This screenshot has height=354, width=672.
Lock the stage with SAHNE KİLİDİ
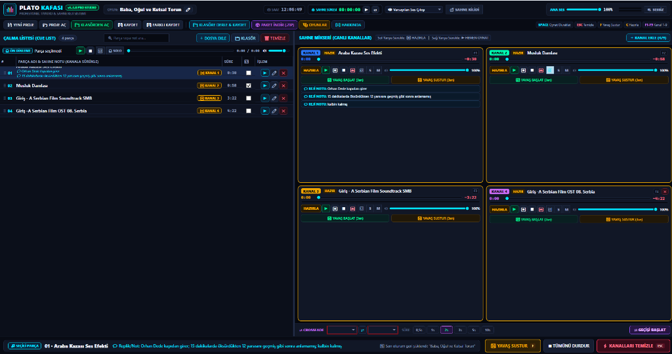click(465, 9)
